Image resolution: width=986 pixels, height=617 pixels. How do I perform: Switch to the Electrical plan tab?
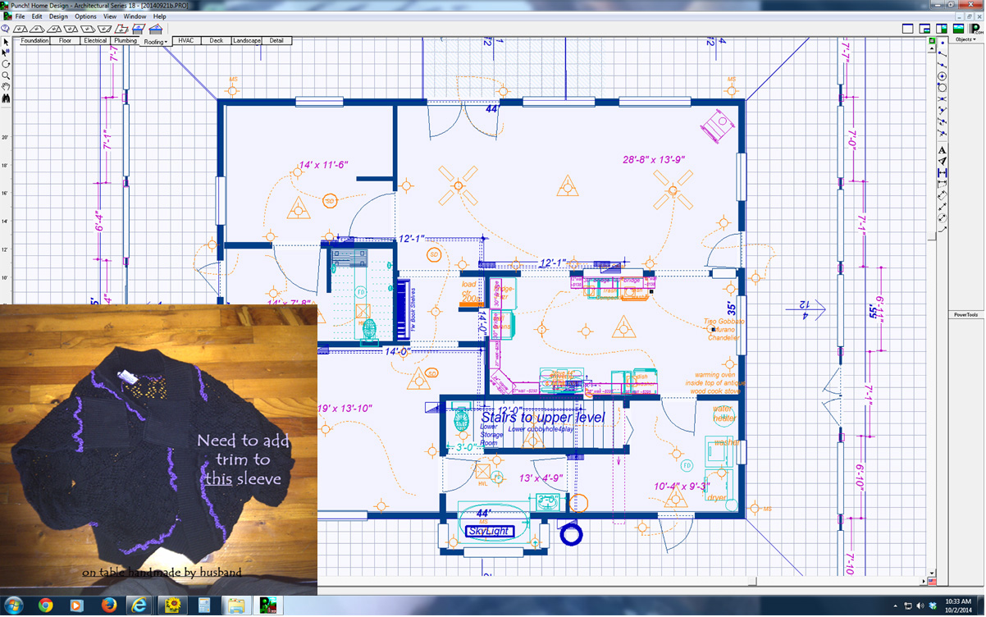click(95, 40)
